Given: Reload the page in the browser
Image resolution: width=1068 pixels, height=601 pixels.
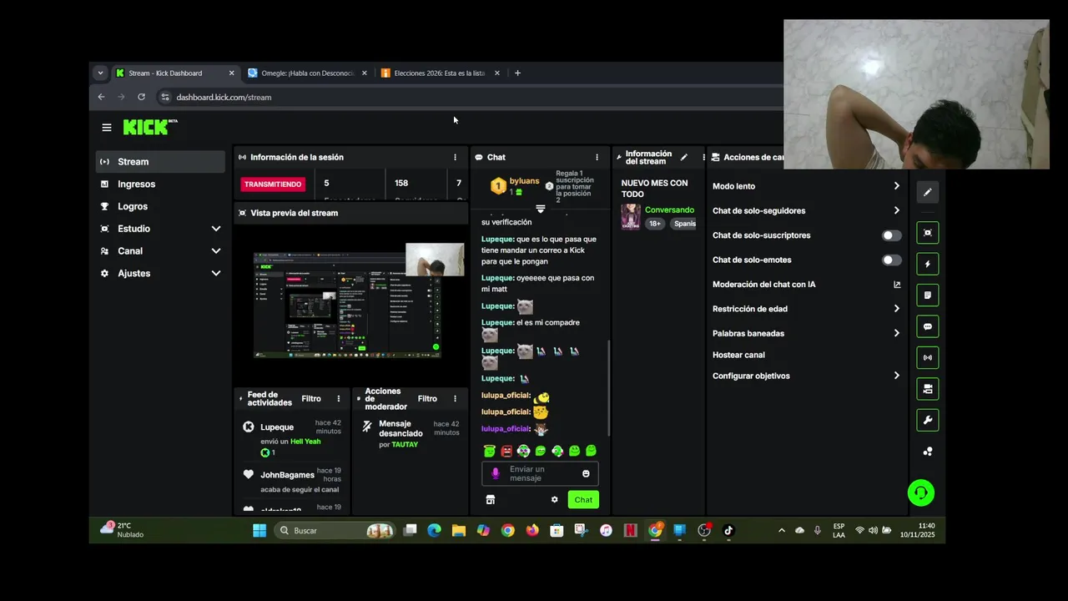Looking at the screenshot, I should pos(141,97).
